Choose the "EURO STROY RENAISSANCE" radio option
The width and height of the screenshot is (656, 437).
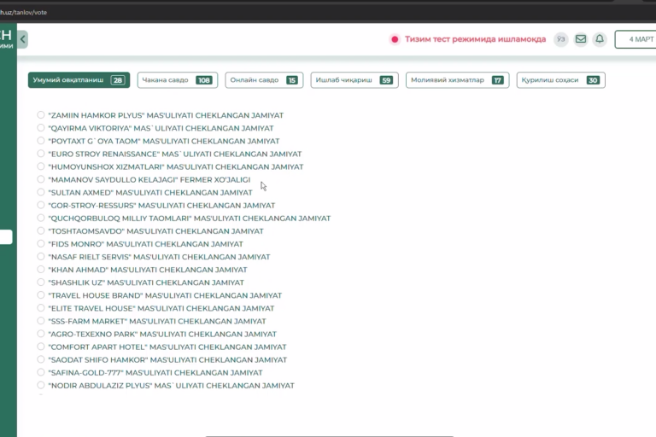[x=41, y=154]
